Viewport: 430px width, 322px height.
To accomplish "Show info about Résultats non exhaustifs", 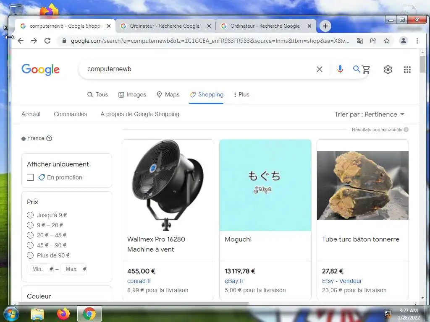I will [406, 130].
